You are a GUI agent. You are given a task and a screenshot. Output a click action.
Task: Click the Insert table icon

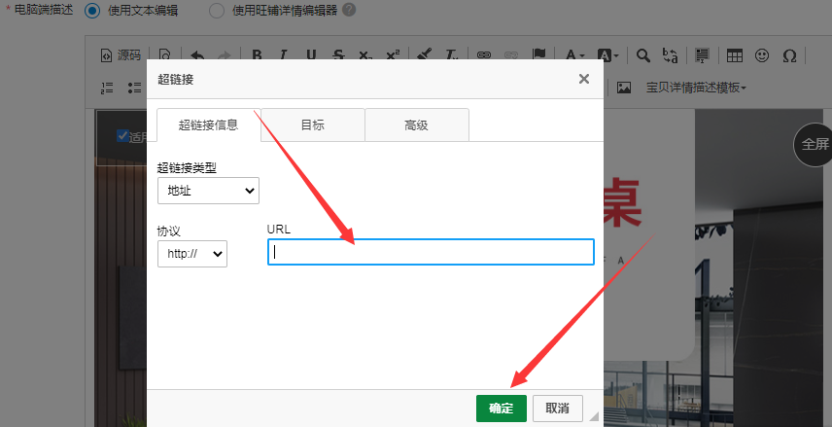pyautogui.click(x=735, y=55)
